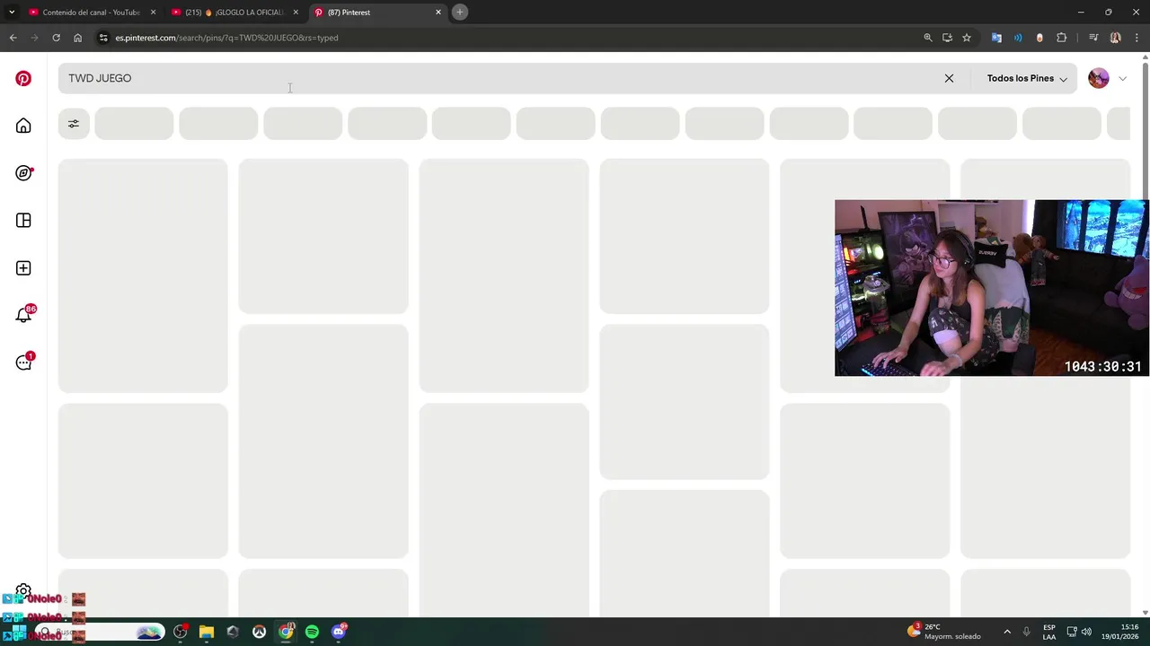Viewport: 1150px width, 646px height.
Task: Click the browser home button
Action: pyautogui.click(x=78, y=38)
